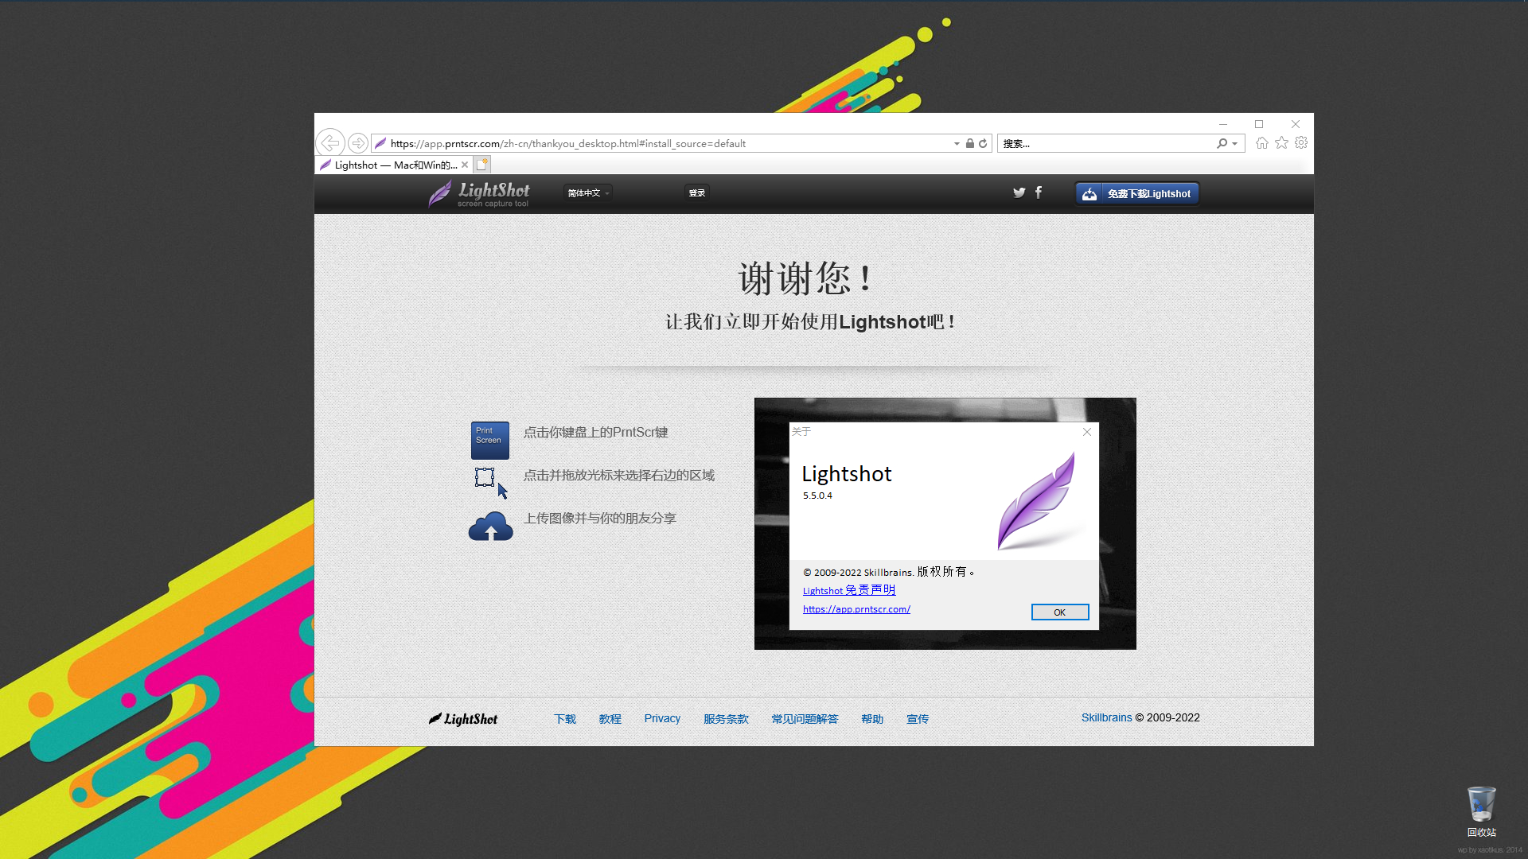Click inside the browser search field
Image resolution: width=1528 pixels, height=859 pixels.
pos(1106,143)
